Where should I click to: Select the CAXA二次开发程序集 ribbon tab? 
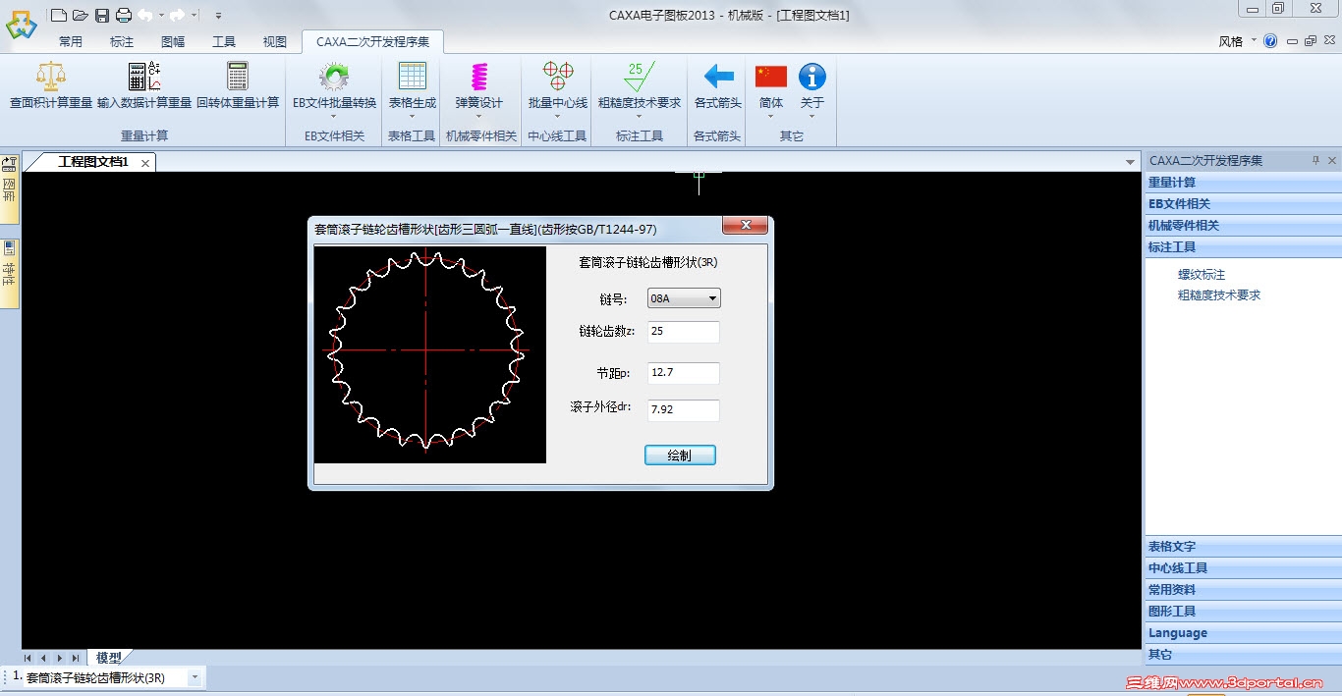[x=373, y=42]
